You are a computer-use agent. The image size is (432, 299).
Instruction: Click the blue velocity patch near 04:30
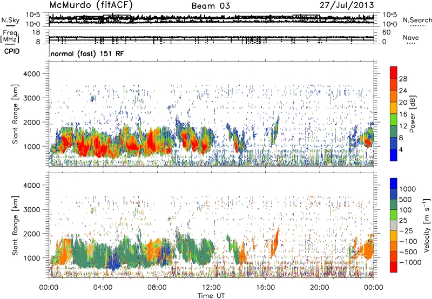(113, 262)
